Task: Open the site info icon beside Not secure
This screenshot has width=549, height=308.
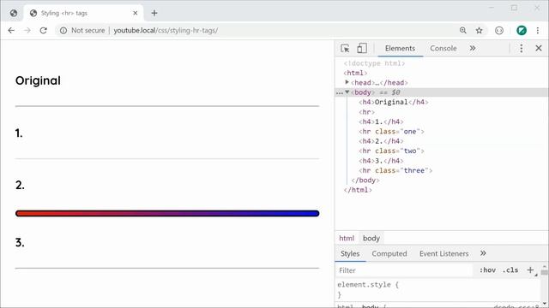Action: (x=63, y=31)
